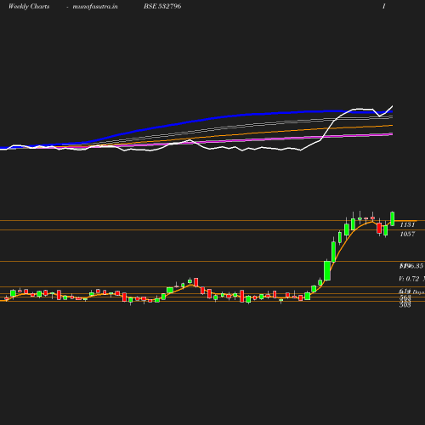Click the last red candle near 1057
The image size is (425, 425).
pyautogui.click(x=379, y=228)
